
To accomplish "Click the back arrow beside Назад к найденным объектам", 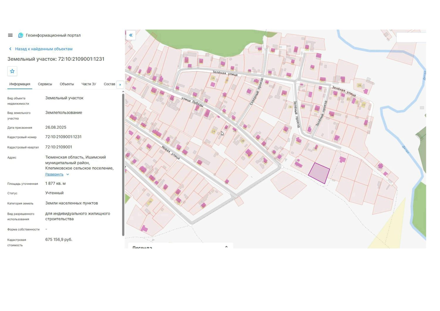I will 10,49.
